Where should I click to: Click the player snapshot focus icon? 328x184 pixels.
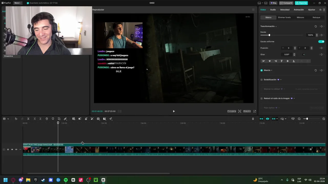[240, 111]
